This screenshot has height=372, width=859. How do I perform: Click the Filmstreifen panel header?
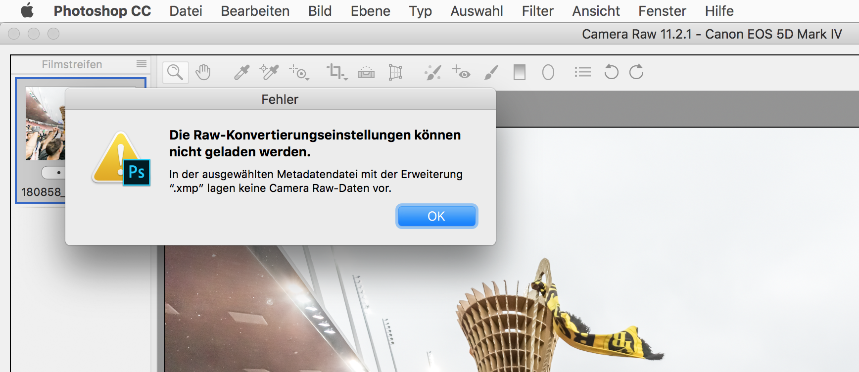tap(72, 64)
